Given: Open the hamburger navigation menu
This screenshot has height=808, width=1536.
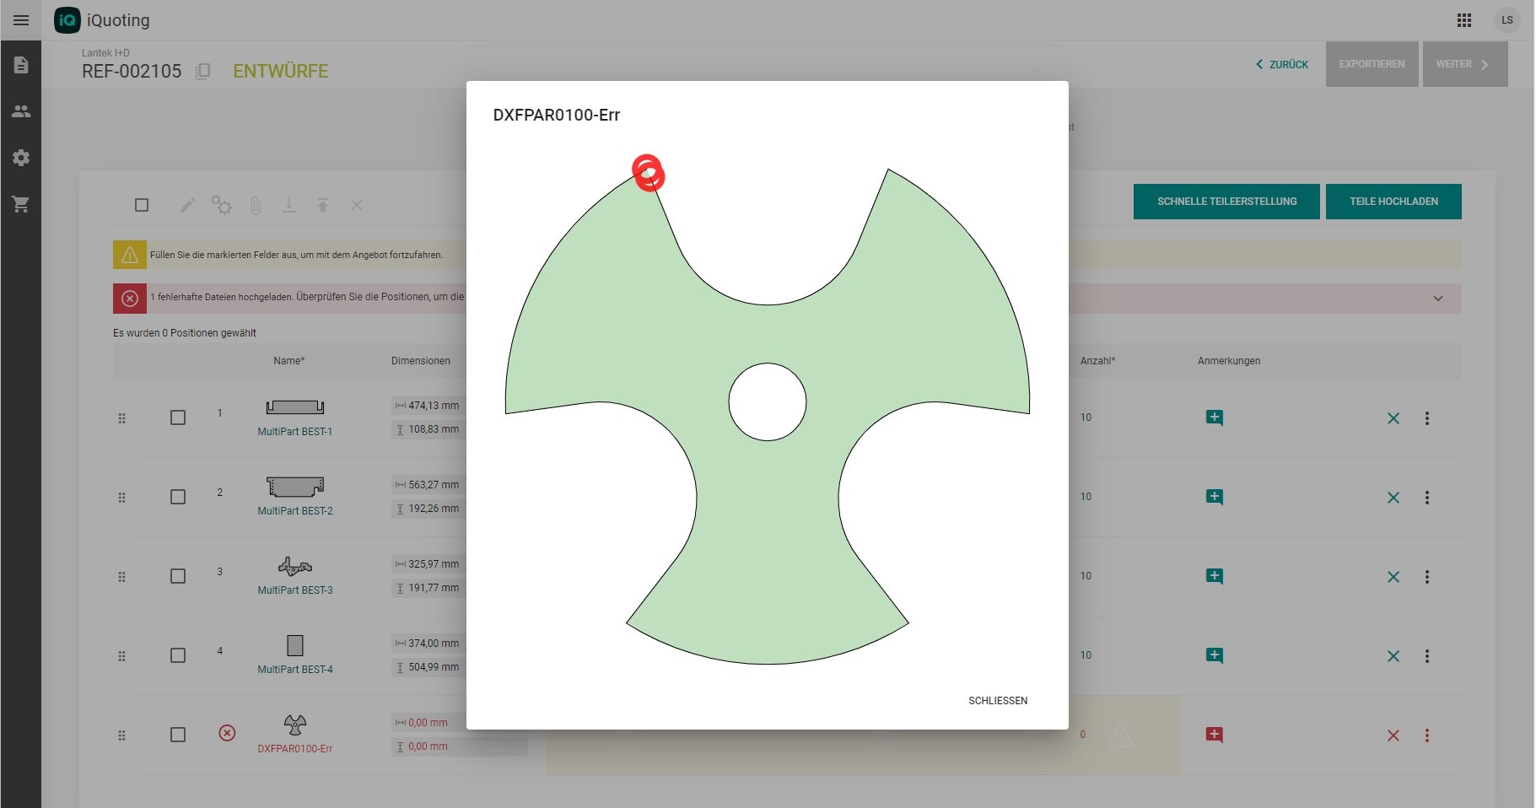Looking at the screenshot, I should click(x=21, y=20).
